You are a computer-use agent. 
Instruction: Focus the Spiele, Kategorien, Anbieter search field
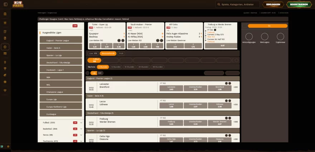point(237,4)
